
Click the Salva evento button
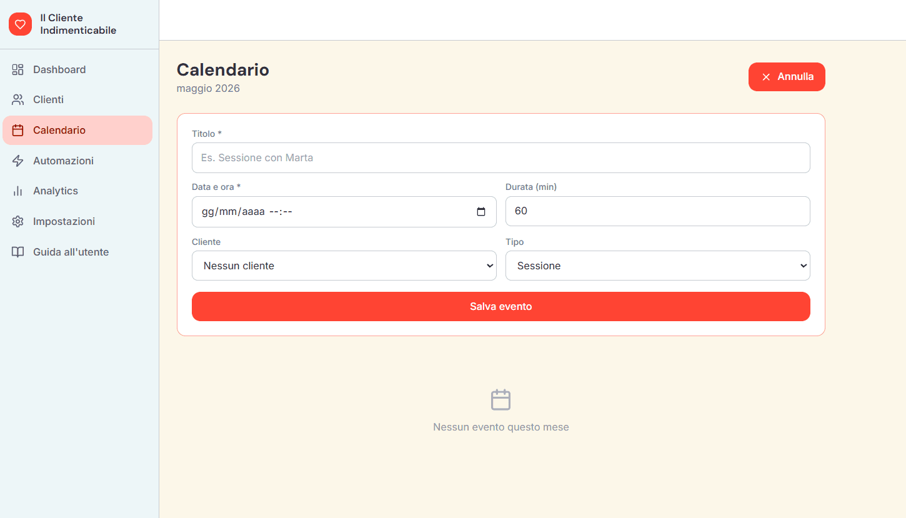[x=501, y=306]
